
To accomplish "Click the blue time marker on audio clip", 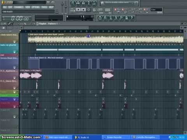I will [x=88, y=36].
